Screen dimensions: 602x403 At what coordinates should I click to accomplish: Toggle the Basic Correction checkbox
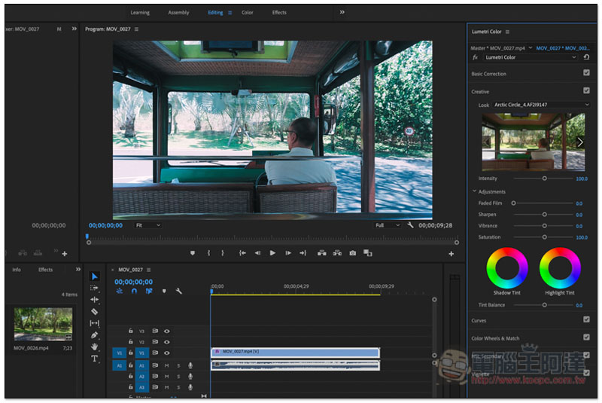click(x=586, y=72)
